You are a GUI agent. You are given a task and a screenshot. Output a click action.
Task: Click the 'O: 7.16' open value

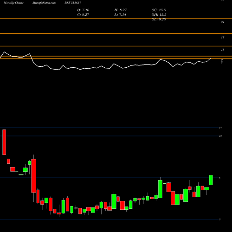(83, 10)
